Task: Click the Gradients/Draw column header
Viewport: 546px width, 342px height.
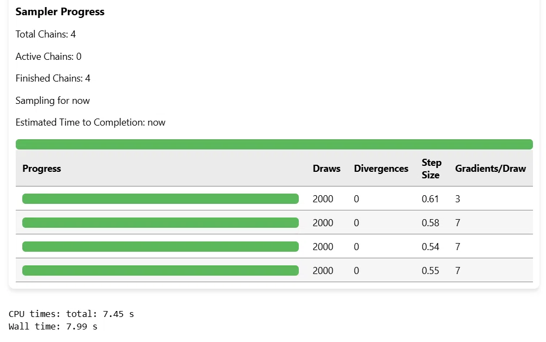Action: click(x=490, y=169)
